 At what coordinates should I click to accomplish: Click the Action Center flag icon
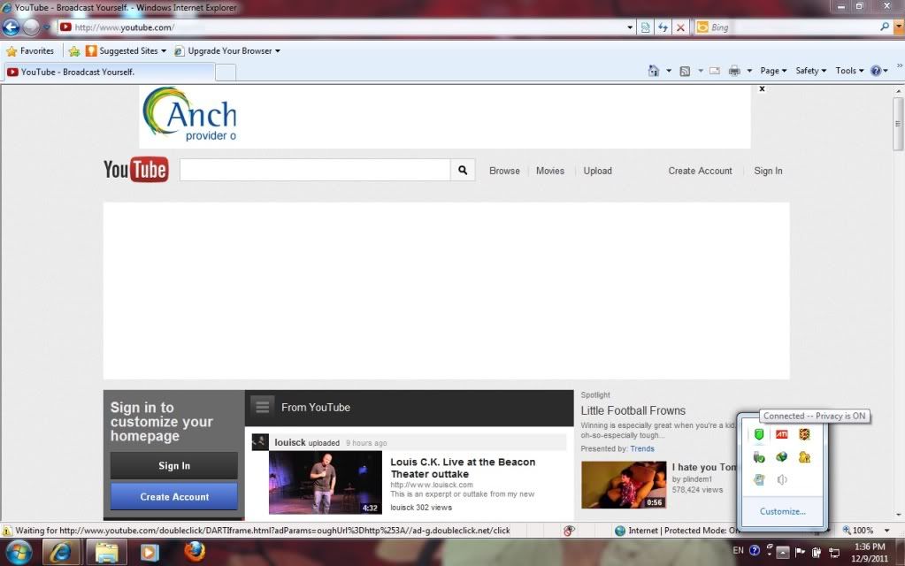point(800,552)
